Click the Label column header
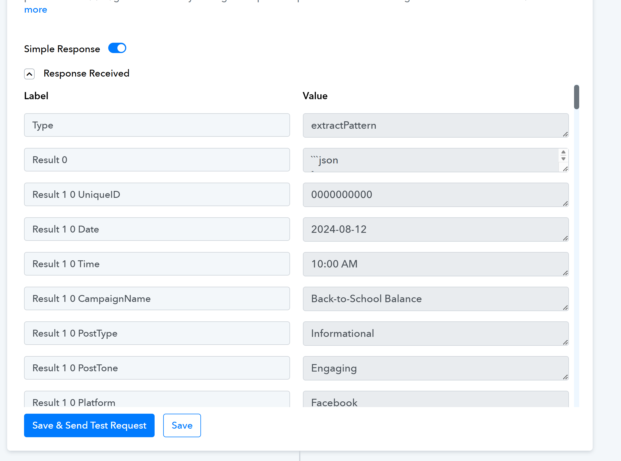 pos(36,96)
